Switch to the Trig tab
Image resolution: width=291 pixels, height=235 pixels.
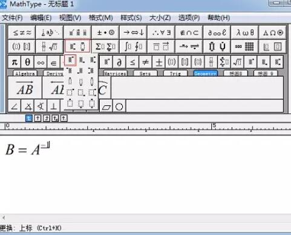[175, 73]
